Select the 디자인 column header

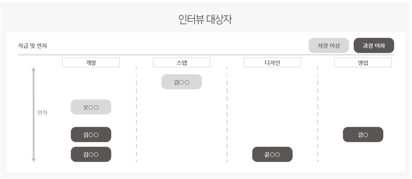(x=272, y=63)
